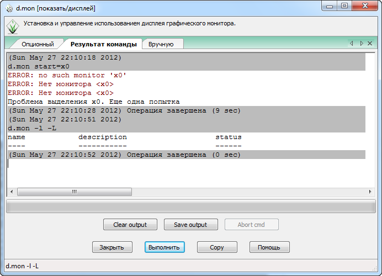Click the description text 'Установка и управление использованием...'
This screenshot has width=382, height=276.
coord(130,23)
